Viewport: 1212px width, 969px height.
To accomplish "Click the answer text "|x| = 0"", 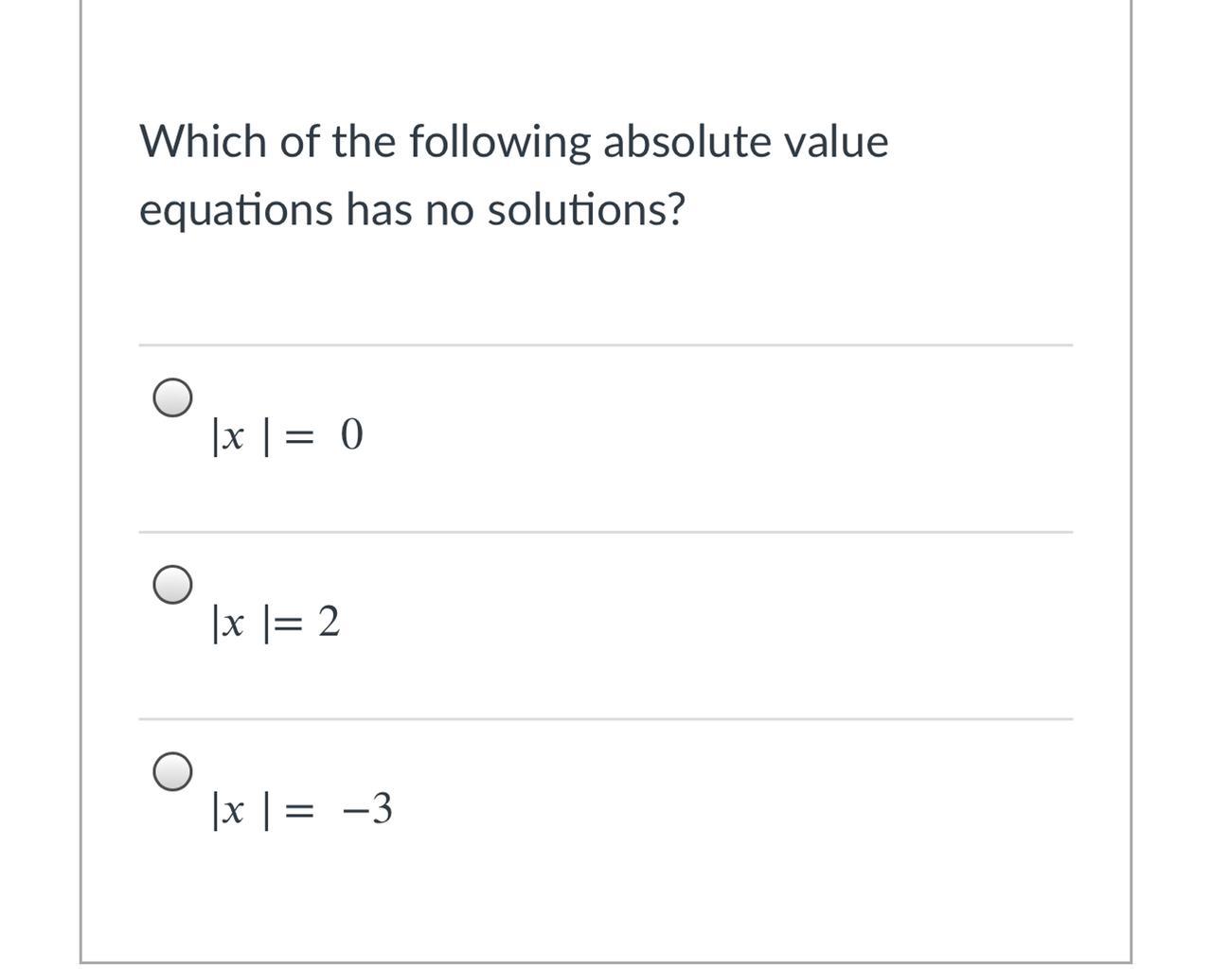I will coord(288,435).
